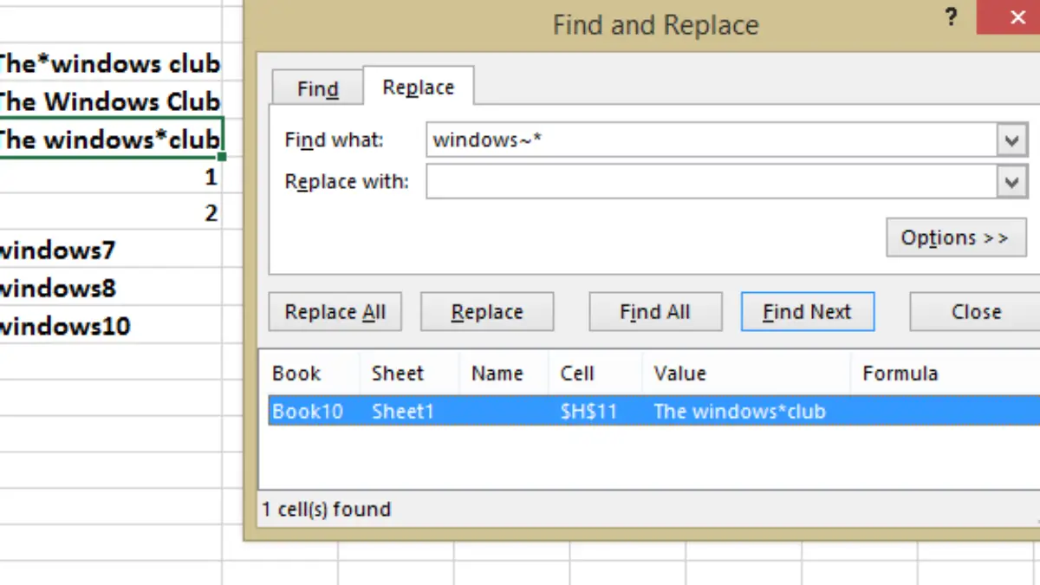The image size is (1040, 585).
Task: Select the worksheet cell containing 1
Action: [x=110, y=176]
